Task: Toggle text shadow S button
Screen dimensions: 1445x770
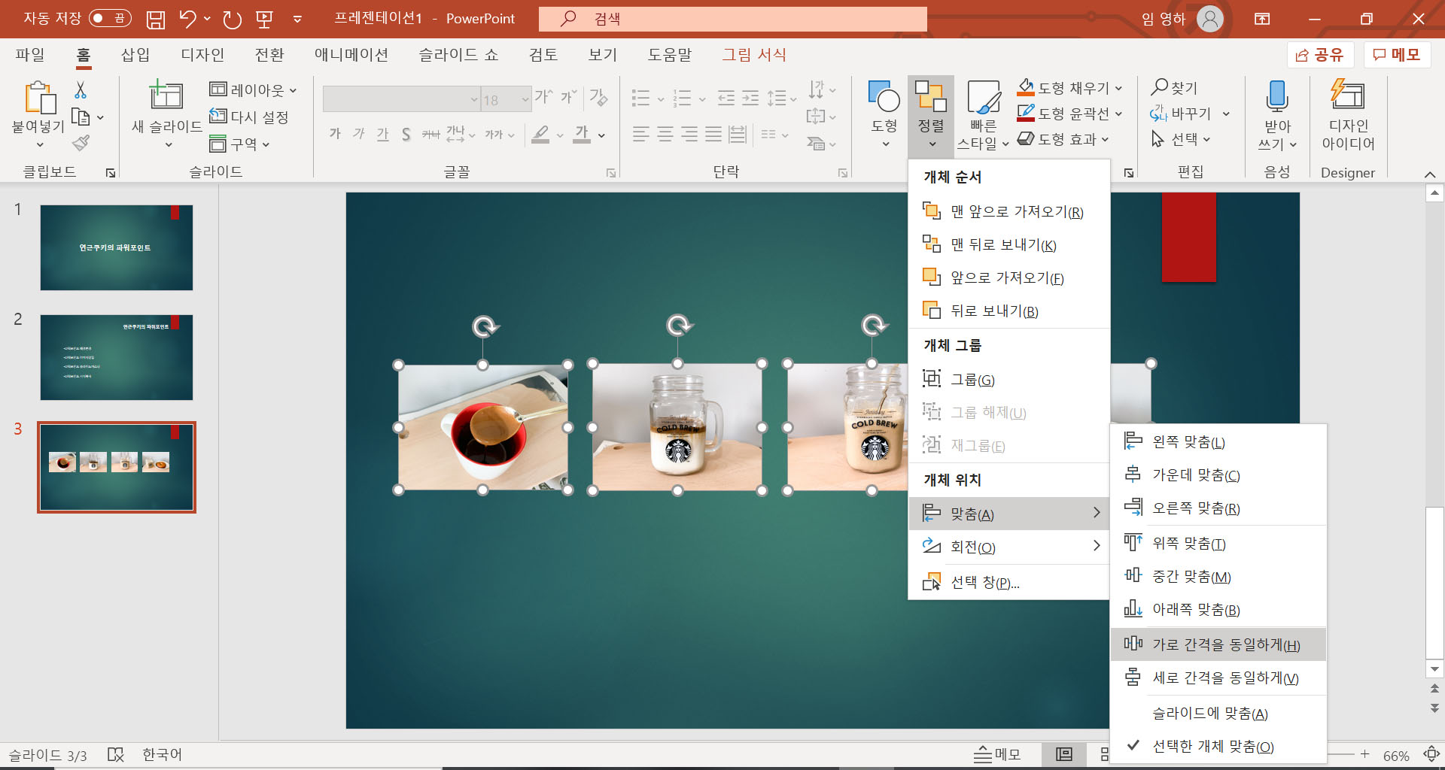Action: pos(406,134)
